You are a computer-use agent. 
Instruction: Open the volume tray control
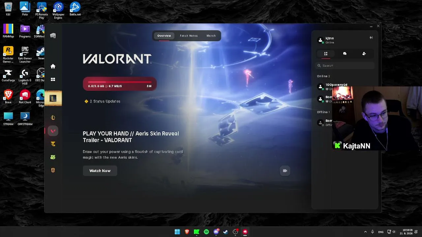pyautogui.click(x=394, y=232)
